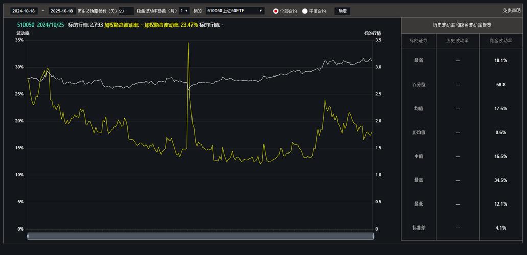The height and width of the screenshot is (255, 527).
Task: Click the middle of the time range scrollbar
Action: tap(200, 236)
